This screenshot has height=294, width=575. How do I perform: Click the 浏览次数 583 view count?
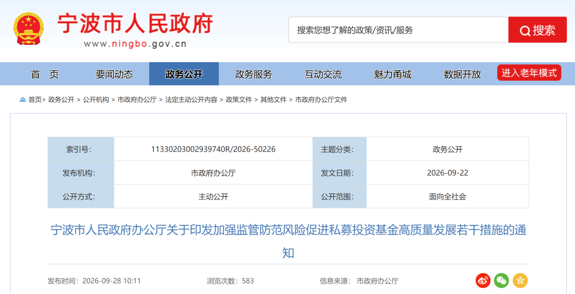point(231,281)
